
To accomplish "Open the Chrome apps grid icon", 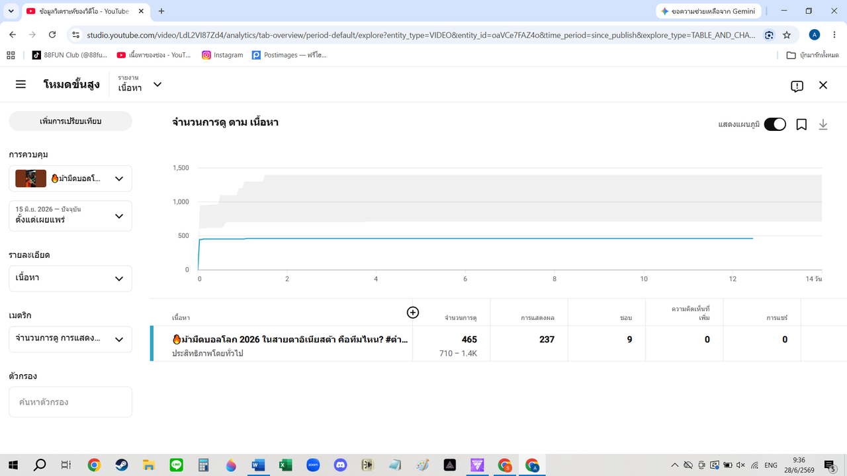I will coord(11,55).
